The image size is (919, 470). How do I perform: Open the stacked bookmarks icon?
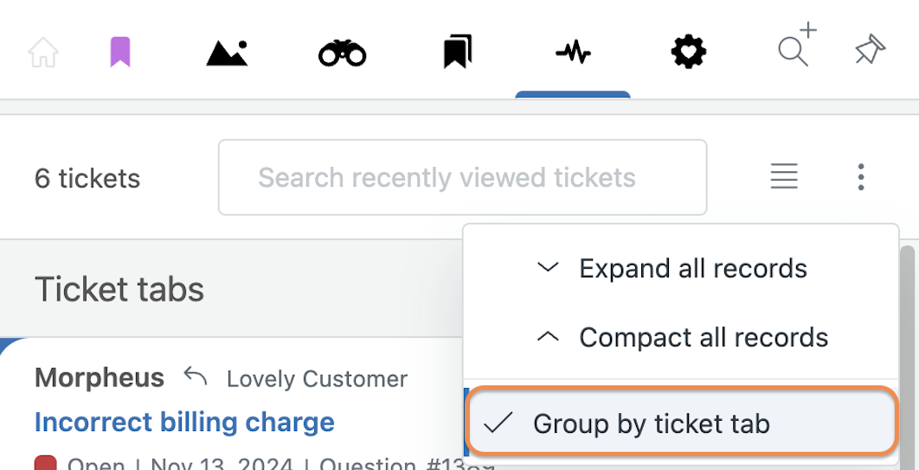[458, 52]
